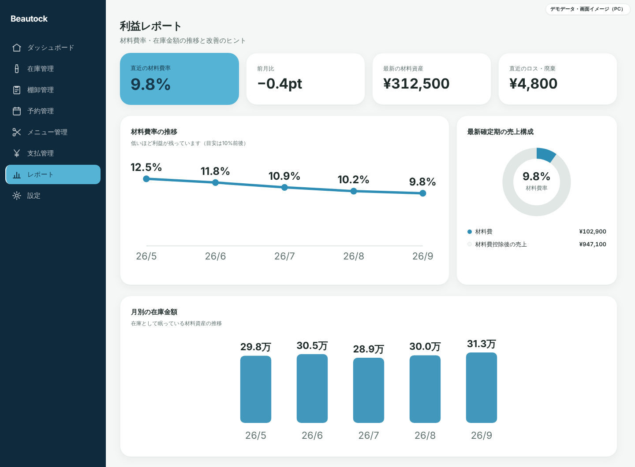Click the レポート bar chart icon

click(x=17, y=174)
